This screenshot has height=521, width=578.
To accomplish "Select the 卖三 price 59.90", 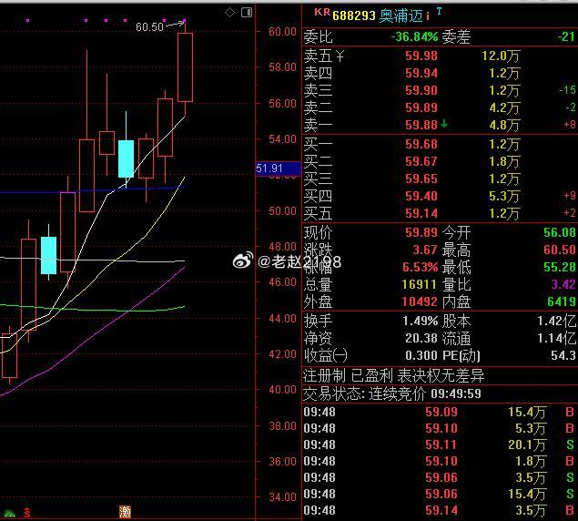I will click(x=421, y=90).
